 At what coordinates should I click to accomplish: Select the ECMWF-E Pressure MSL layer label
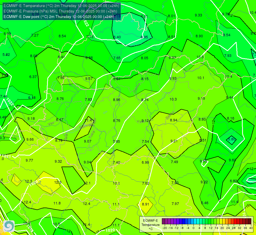coord(60,11)
